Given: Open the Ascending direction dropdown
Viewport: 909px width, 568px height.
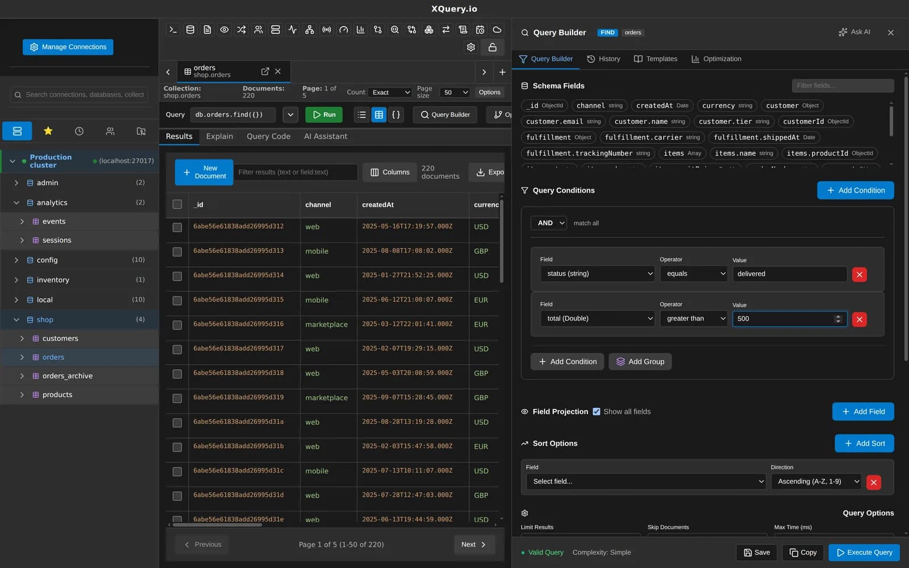Looking at the screenshot, I should coord(816,481).
